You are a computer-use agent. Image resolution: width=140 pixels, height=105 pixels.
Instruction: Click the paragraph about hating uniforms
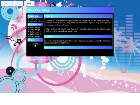78,30
